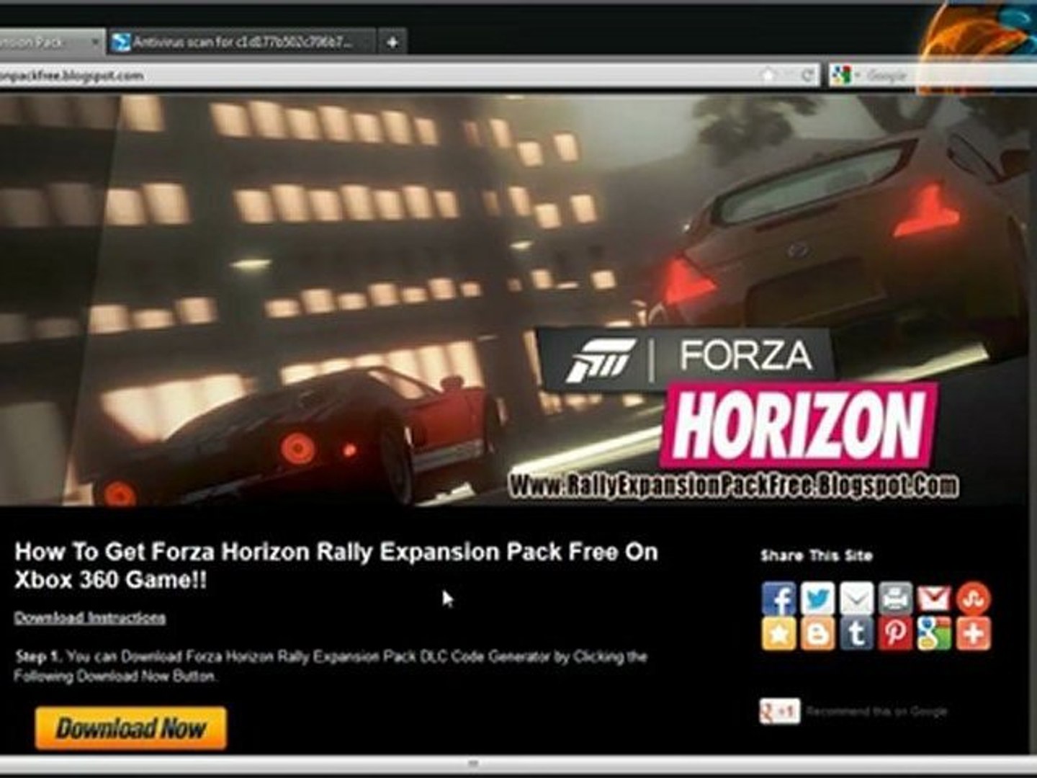
Task: Share via Google bookmarks icon
Action: [934, 634]
